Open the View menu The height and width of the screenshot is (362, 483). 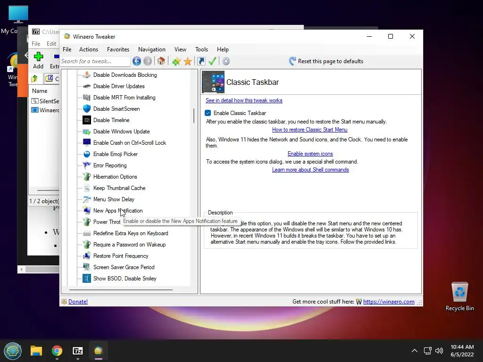180,49
